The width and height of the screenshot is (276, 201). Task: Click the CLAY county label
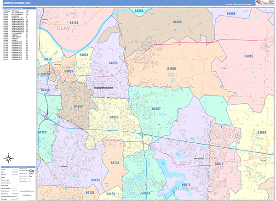[x=65, y=28]
